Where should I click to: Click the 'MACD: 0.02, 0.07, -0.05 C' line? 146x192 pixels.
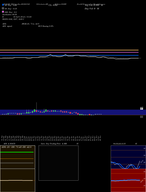point(13,19)
